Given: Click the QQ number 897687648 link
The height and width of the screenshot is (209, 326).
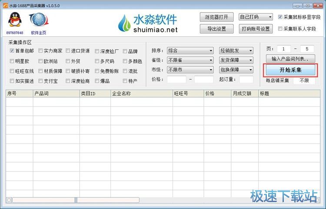Looking at the screenshot, I should tap(15, 33).
